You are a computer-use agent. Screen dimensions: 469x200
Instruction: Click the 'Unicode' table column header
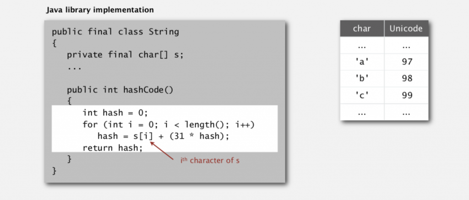click(x=406, y=29)
